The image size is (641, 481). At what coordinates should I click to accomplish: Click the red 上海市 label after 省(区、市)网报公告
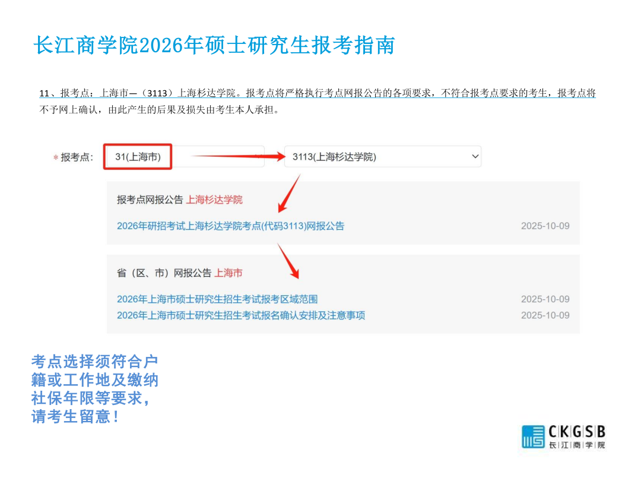point(229,273)
